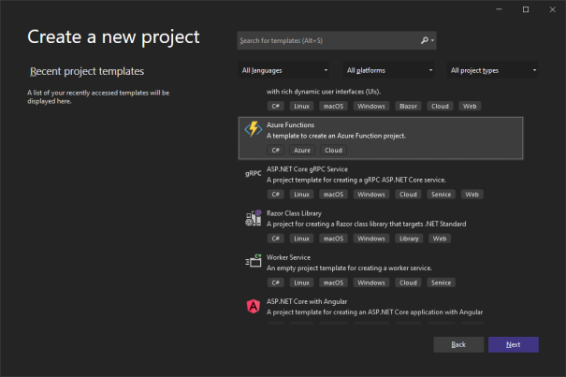The height and width of the screenshot is (377, 566).
Task: Focus the Search for templates field
Action: click(328, 40)
